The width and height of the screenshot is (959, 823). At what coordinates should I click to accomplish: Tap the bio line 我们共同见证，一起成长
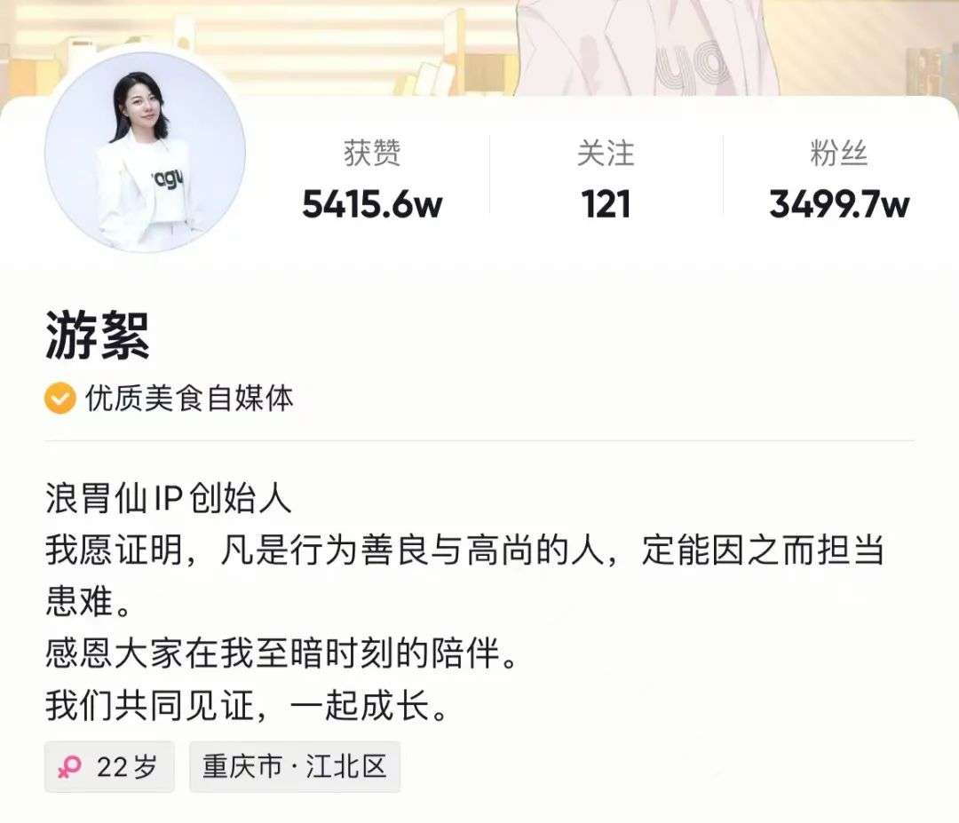click(247, 706)
